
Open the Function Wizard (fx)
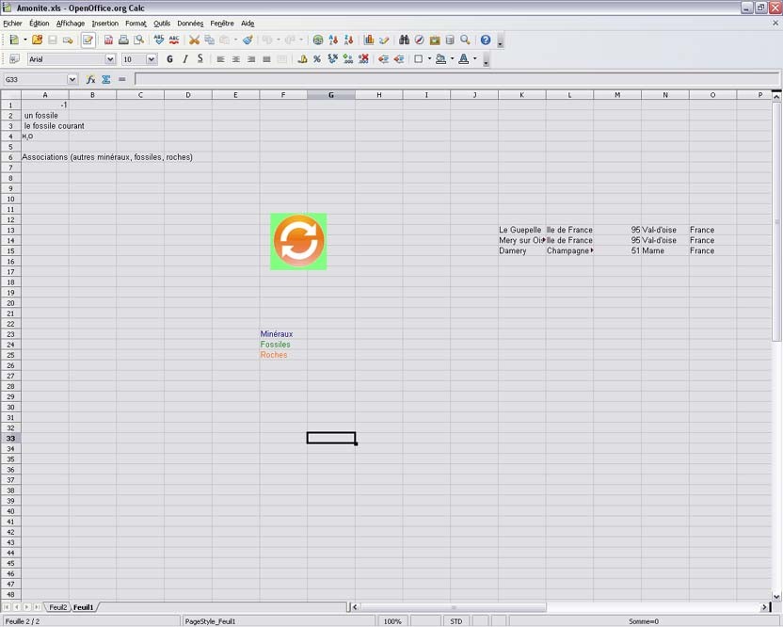tap(91, 80)
